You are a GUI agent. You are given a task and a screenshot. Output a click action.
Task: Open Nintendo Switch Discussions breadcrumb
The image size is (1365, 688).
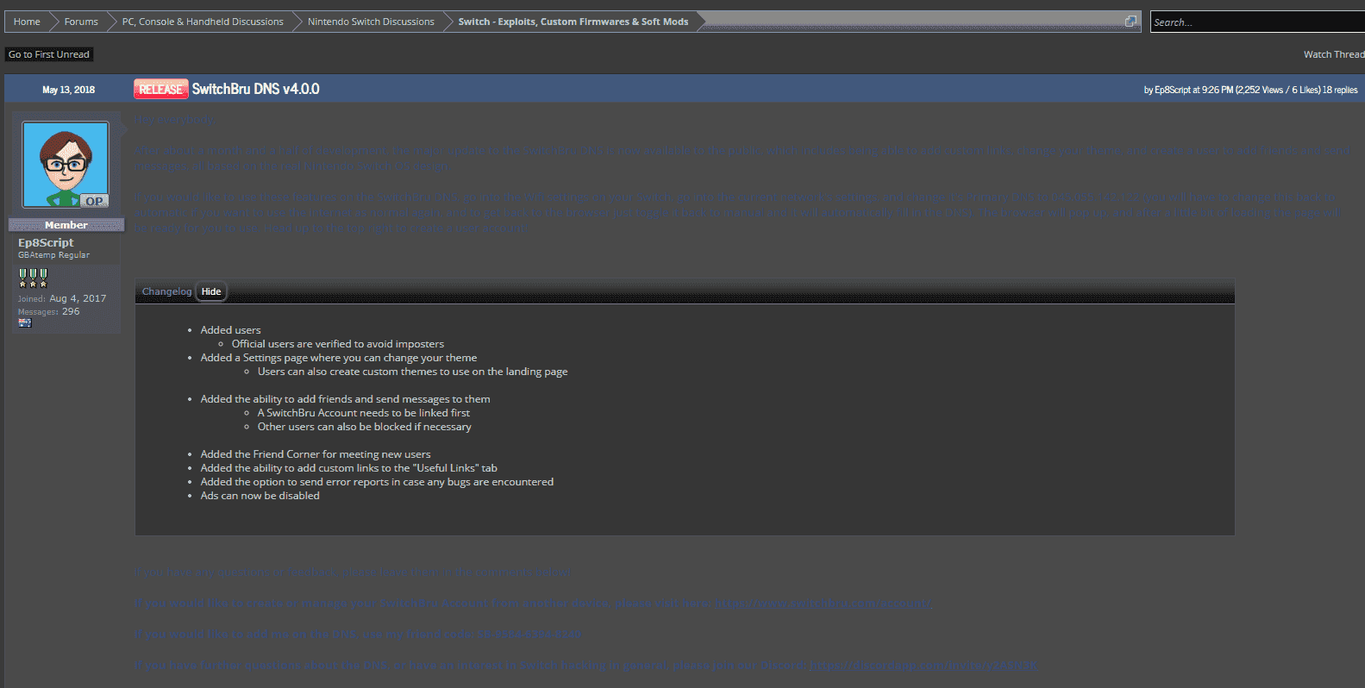click(x=371, y=22)
